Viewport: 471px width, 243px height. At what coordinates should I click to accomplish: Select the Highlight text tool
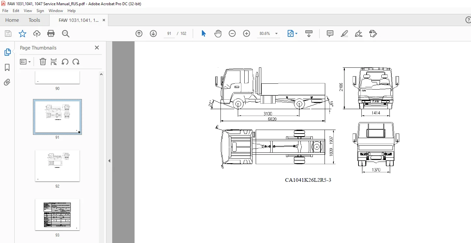(x=344, y=34)
